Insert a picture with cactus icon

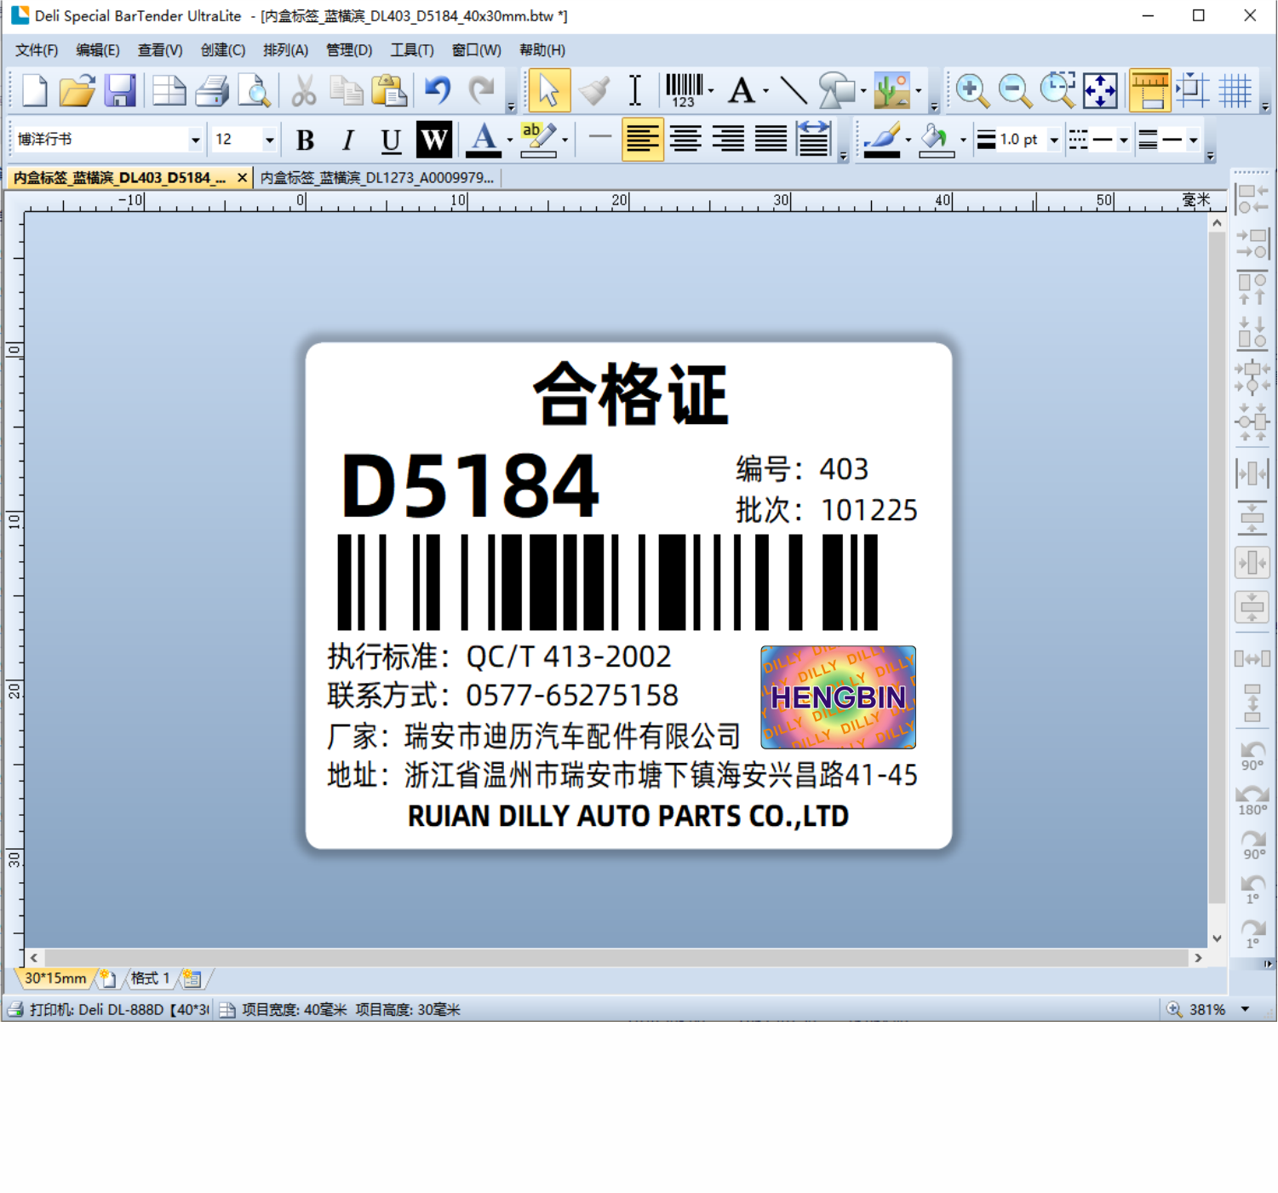click(891, 90)
